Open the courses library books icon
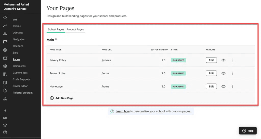 [x=5, y=74]
